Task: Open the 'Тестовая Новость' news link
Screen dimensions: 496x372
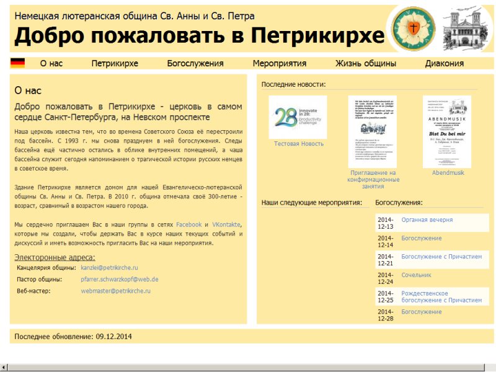Action: [x=299, y=144]
